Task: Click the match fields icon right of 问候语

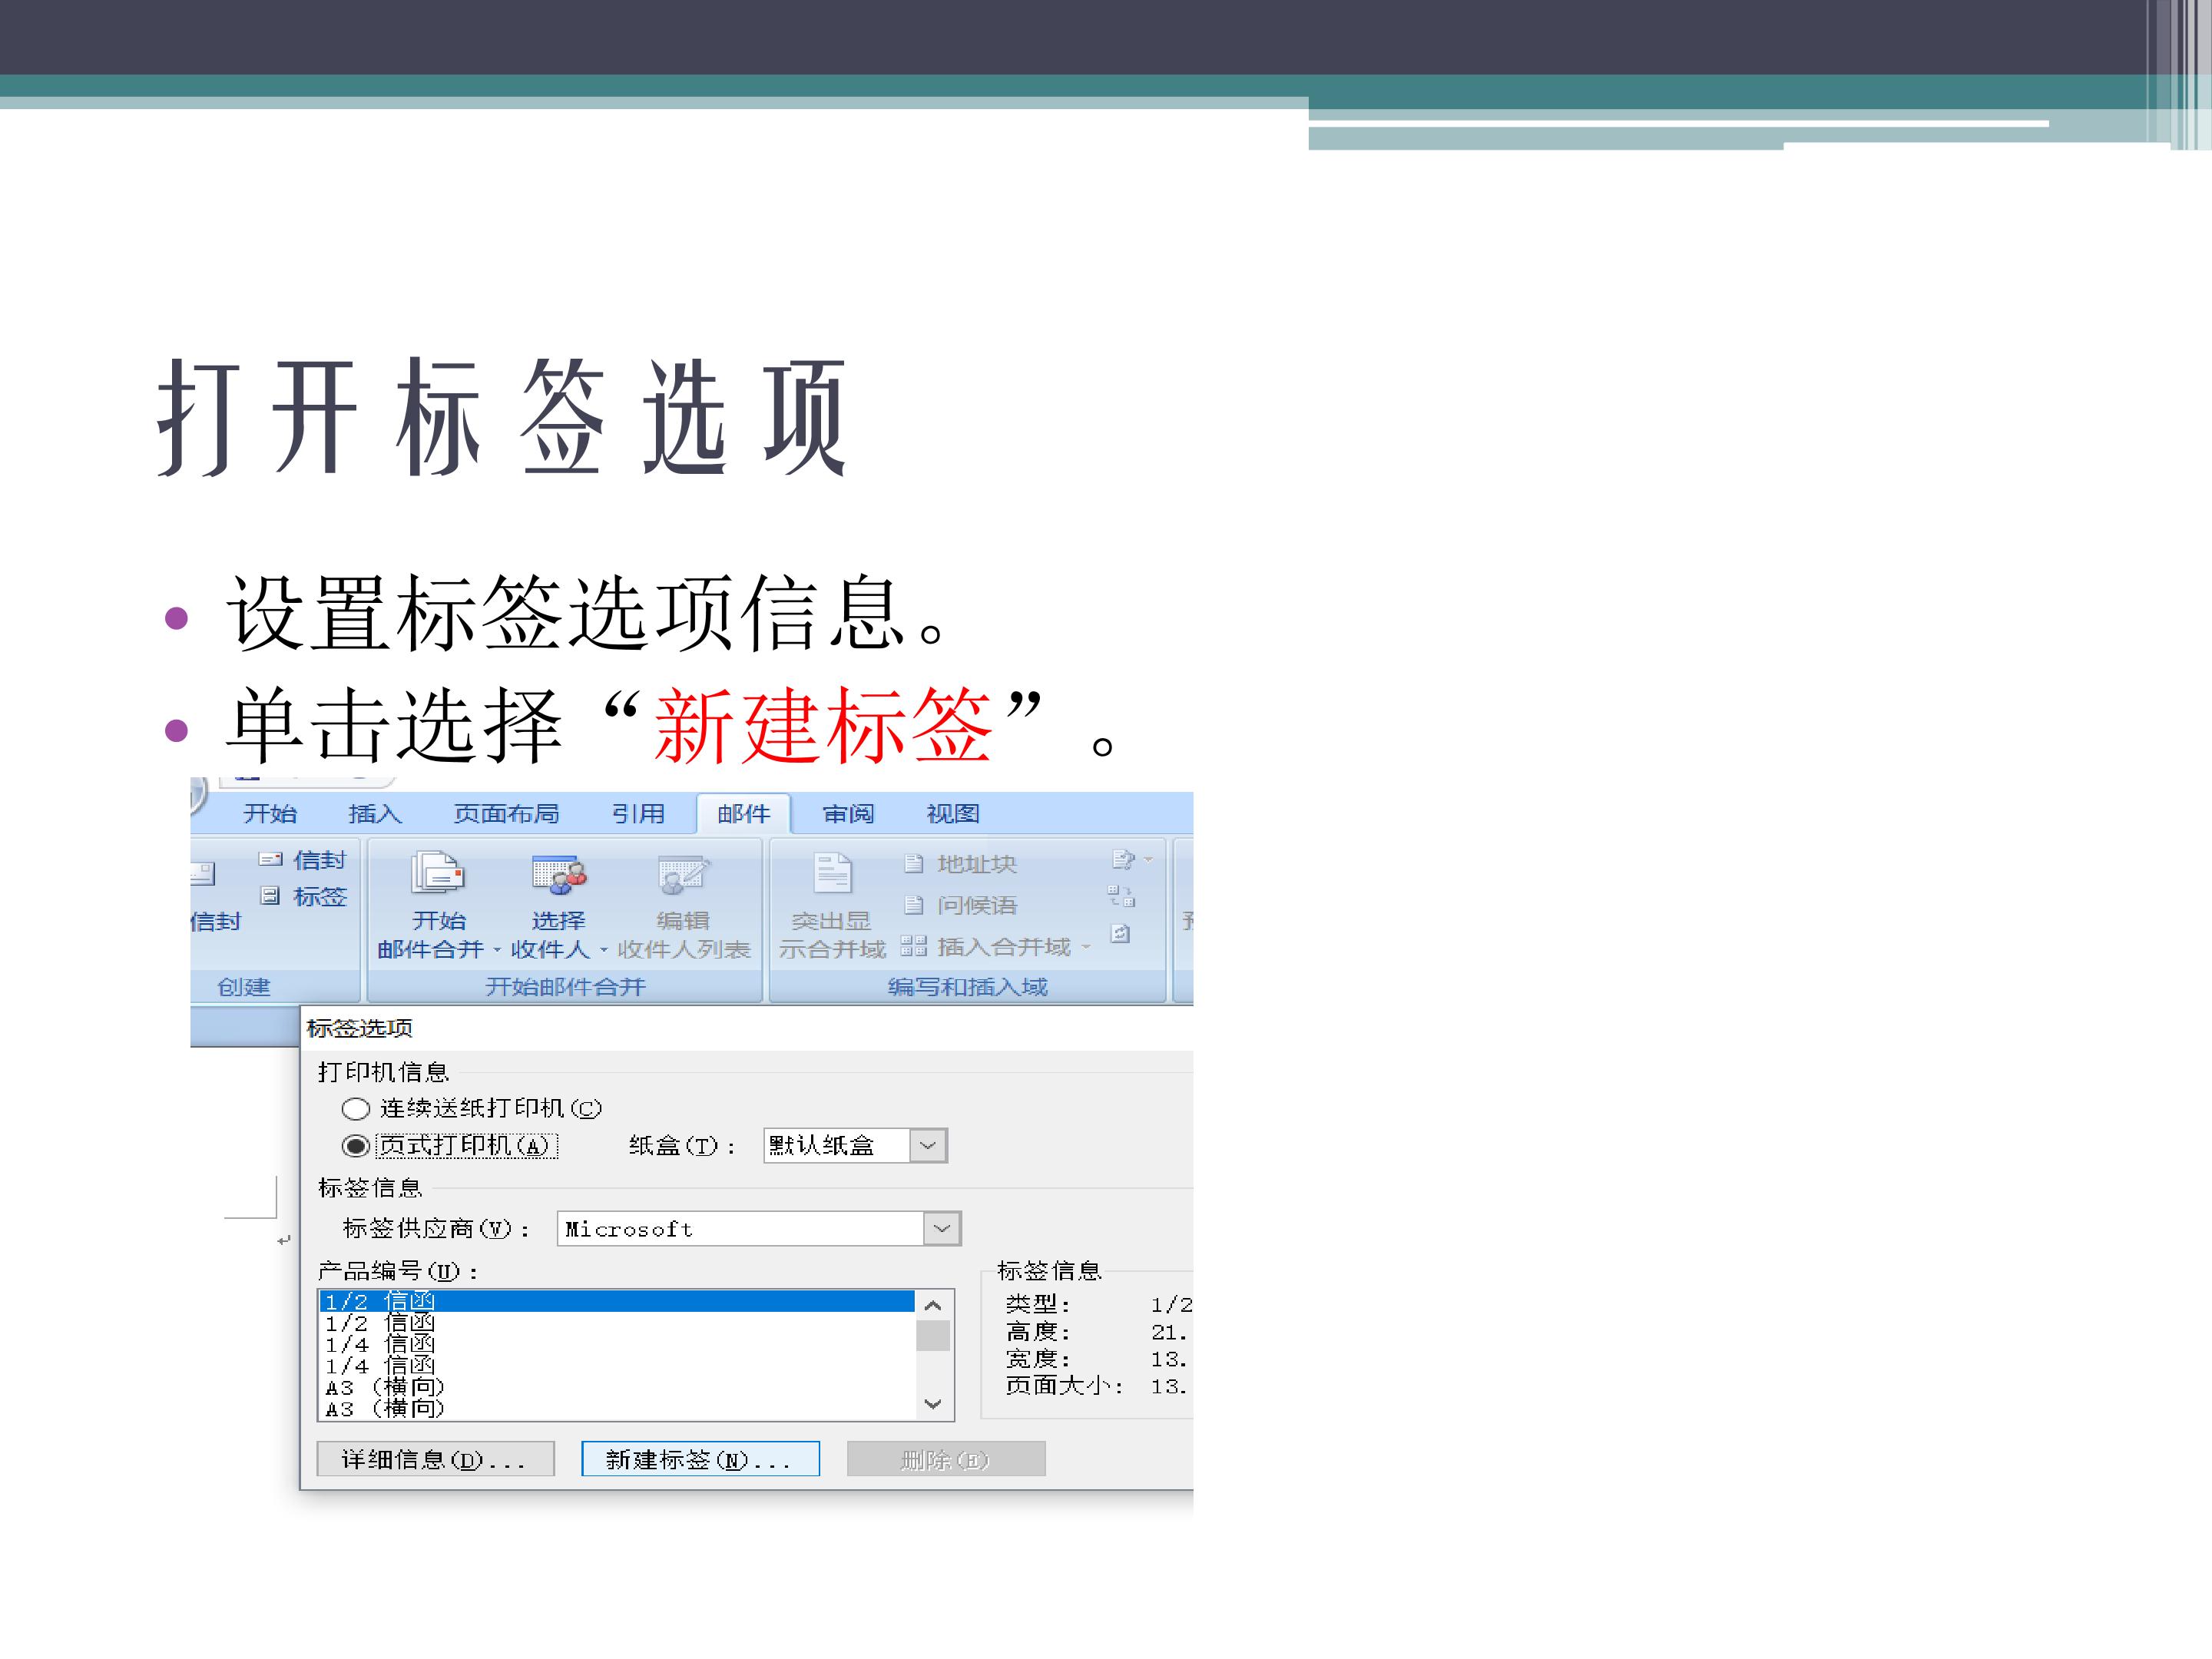Action: click(1121, 896)
